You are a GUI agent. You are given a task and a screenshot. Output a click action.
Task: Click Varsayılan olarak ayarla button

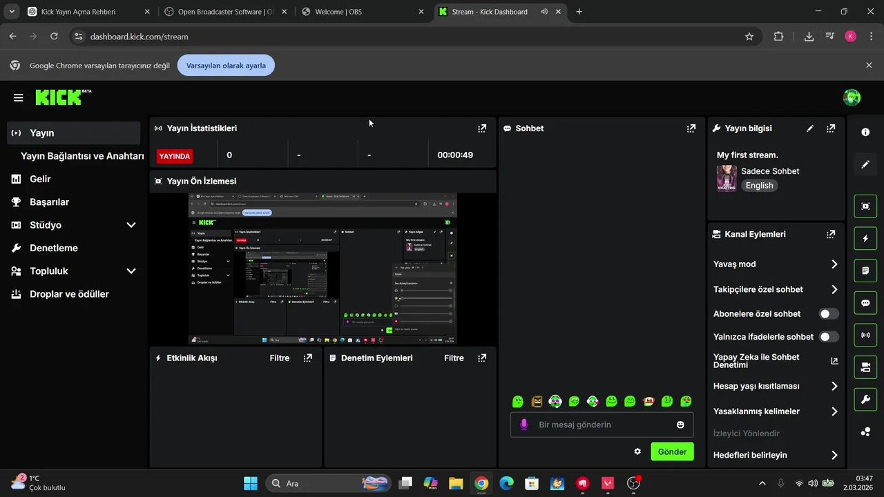click(226, 66)
